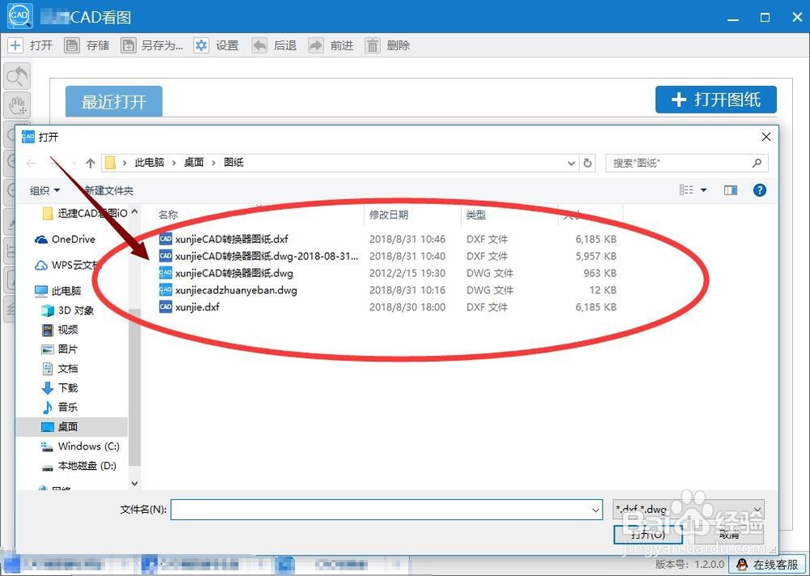This screenshot has width=810, height=576.
Task: Click 新建文件夹 button
Action: (109, 190)
